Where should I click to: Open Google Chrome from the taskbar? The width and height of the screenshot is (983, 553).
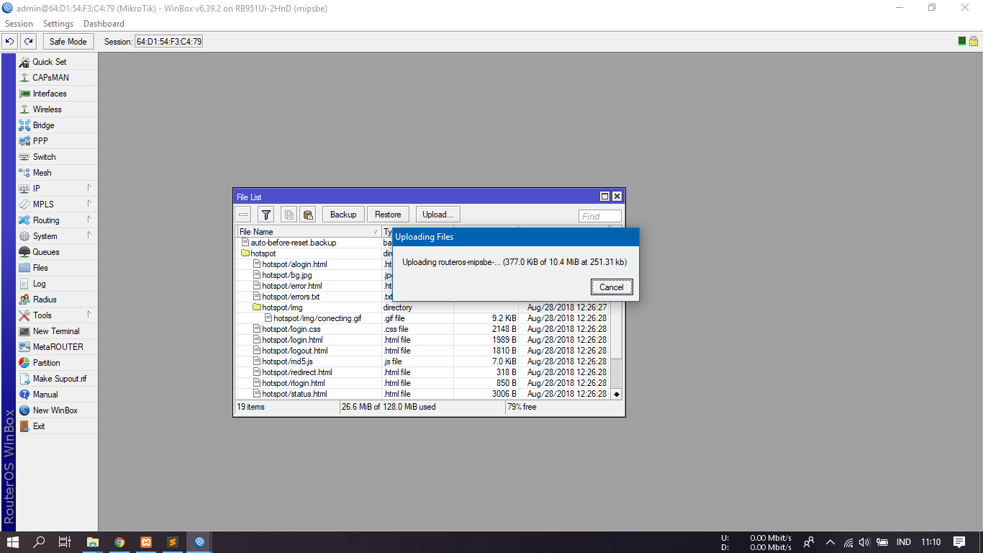119,542
